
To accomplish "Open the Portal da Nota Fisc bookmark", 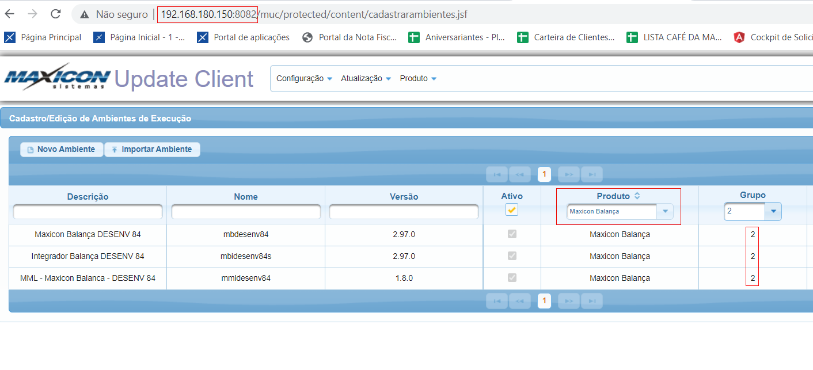I will (x=349, y=37).
